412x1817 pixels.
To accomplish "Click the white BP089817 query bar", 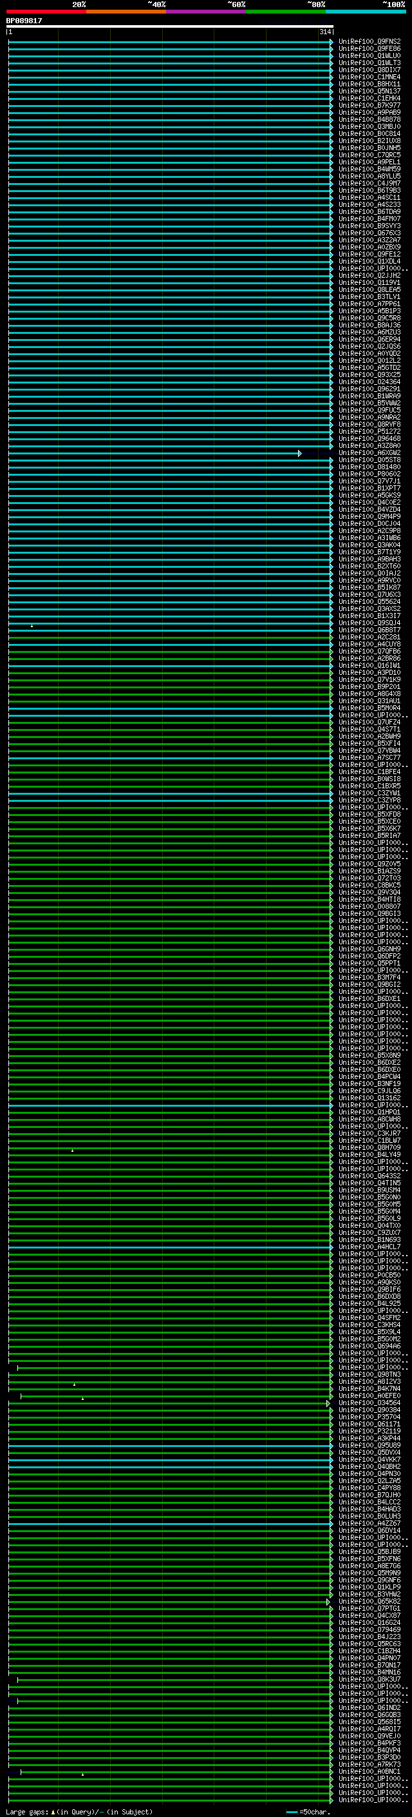I will (x=170, y=26).
